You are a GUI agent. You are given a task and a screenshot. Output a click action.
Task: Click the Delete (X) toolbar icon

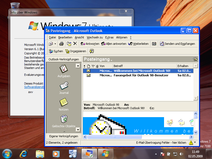(75, 44)
